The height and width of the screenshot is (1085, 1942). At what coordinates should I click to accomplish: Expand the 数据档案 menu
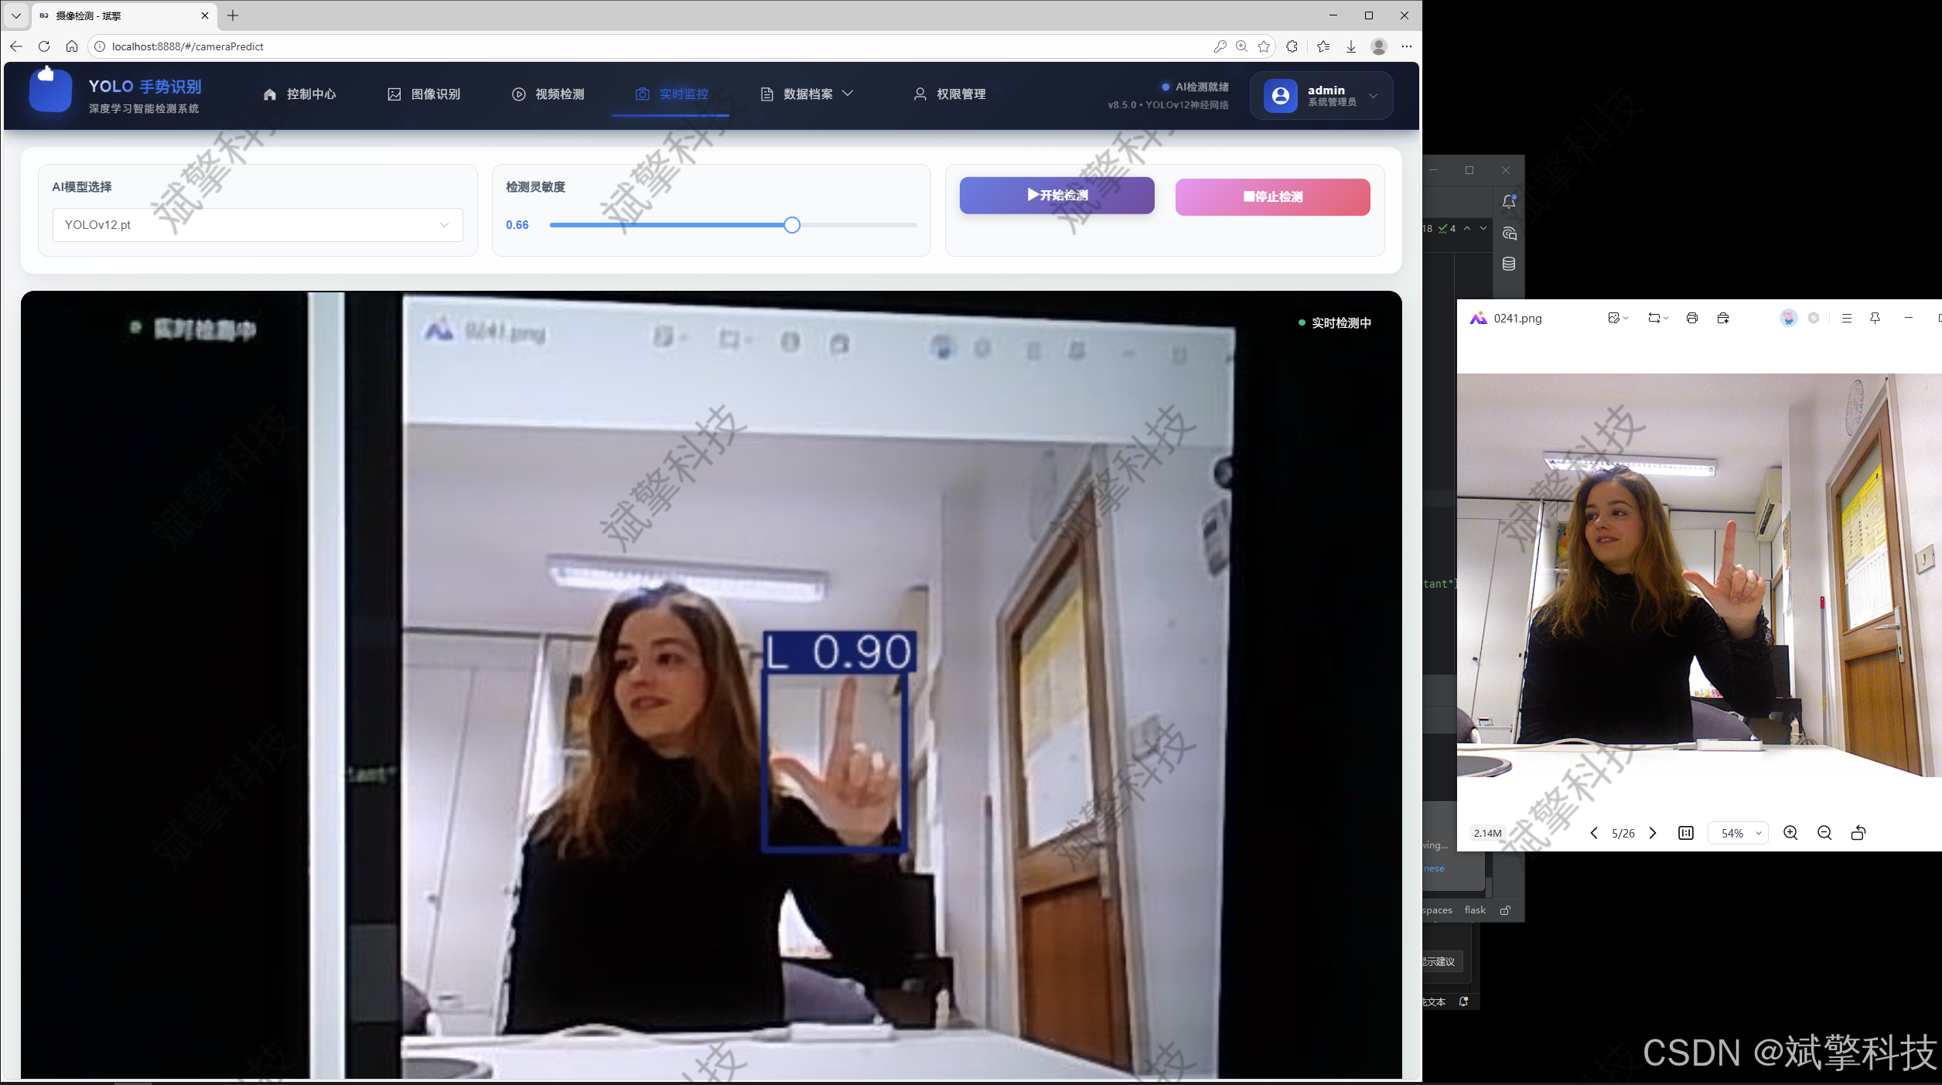point(807,94)
